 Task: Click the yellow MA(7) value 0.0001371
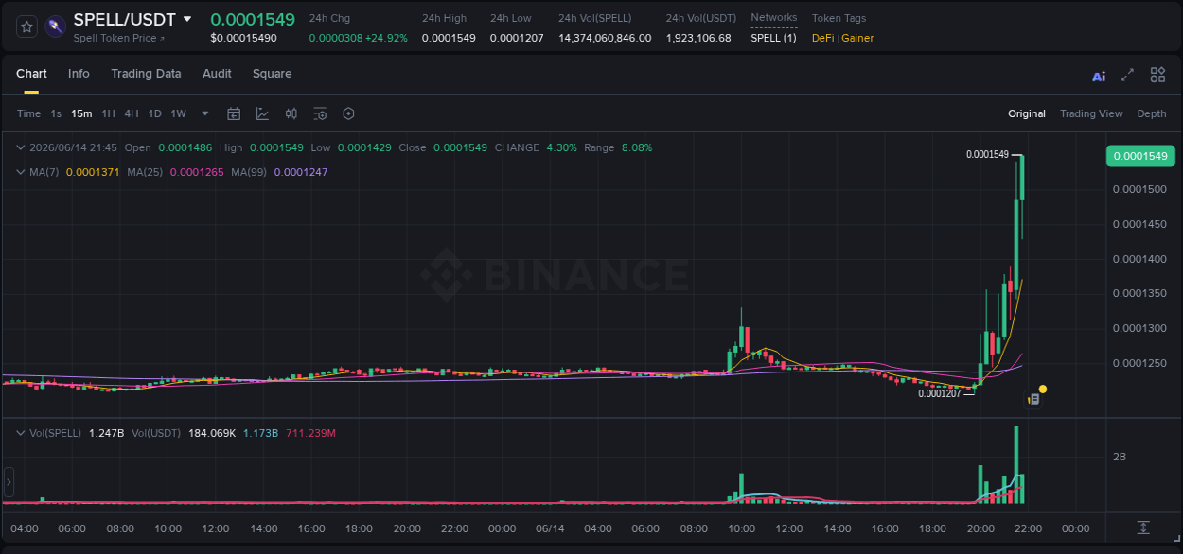(93, 172)
